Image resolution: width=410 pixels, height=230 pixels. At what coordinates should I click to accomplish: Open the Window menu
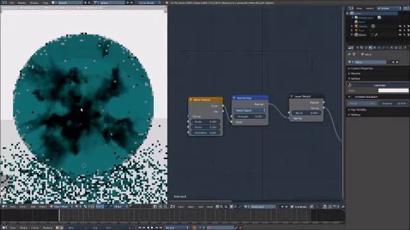34,3
